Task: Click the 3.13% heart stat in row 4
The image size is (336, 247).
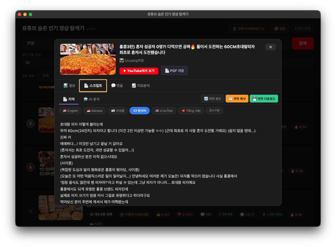Action: 185,214
